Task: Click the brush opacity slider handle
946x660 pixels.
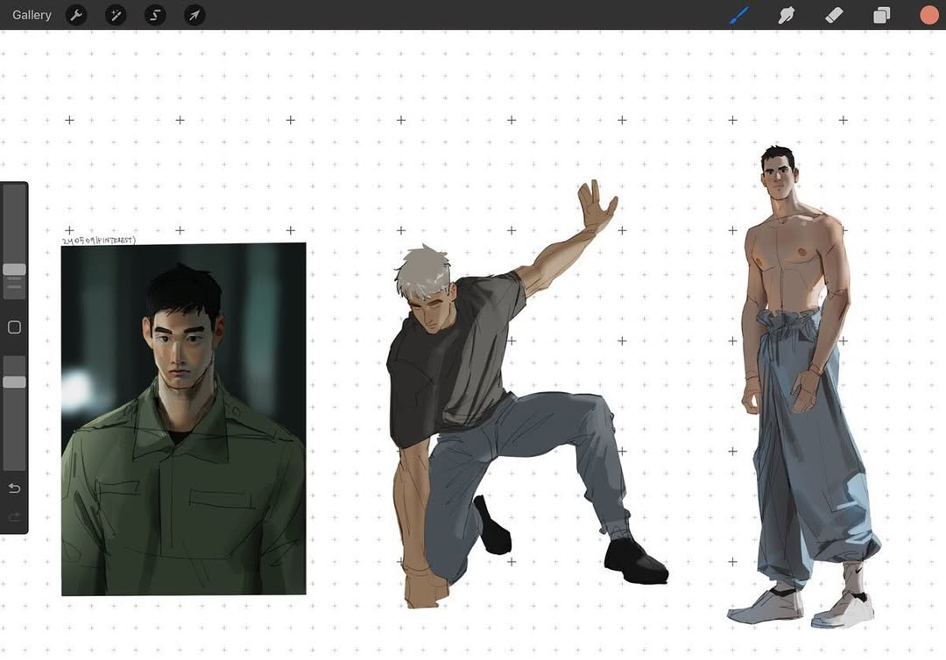Action: 14,382
